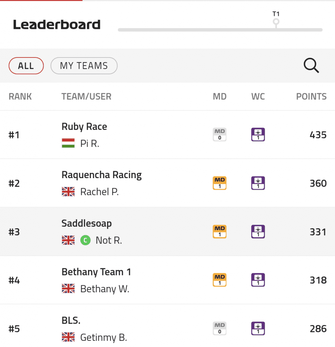Click BLS. grey MD 0 badge
The height and width of the screenshot is (347, 335).
coord(219,328)
